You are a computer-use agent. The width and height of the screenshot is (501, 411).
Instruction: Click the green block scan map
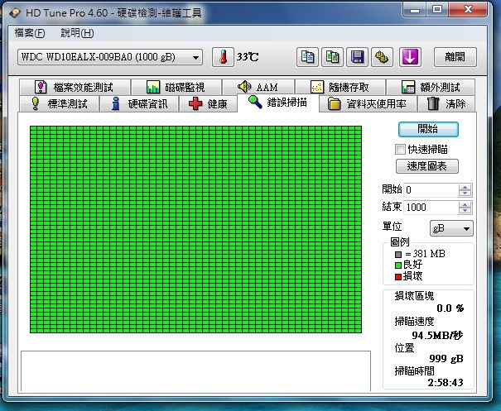pos(196,229)
